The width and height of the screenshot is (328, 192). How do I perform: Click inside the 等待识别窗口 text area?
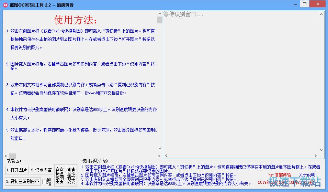click(240, 83)
